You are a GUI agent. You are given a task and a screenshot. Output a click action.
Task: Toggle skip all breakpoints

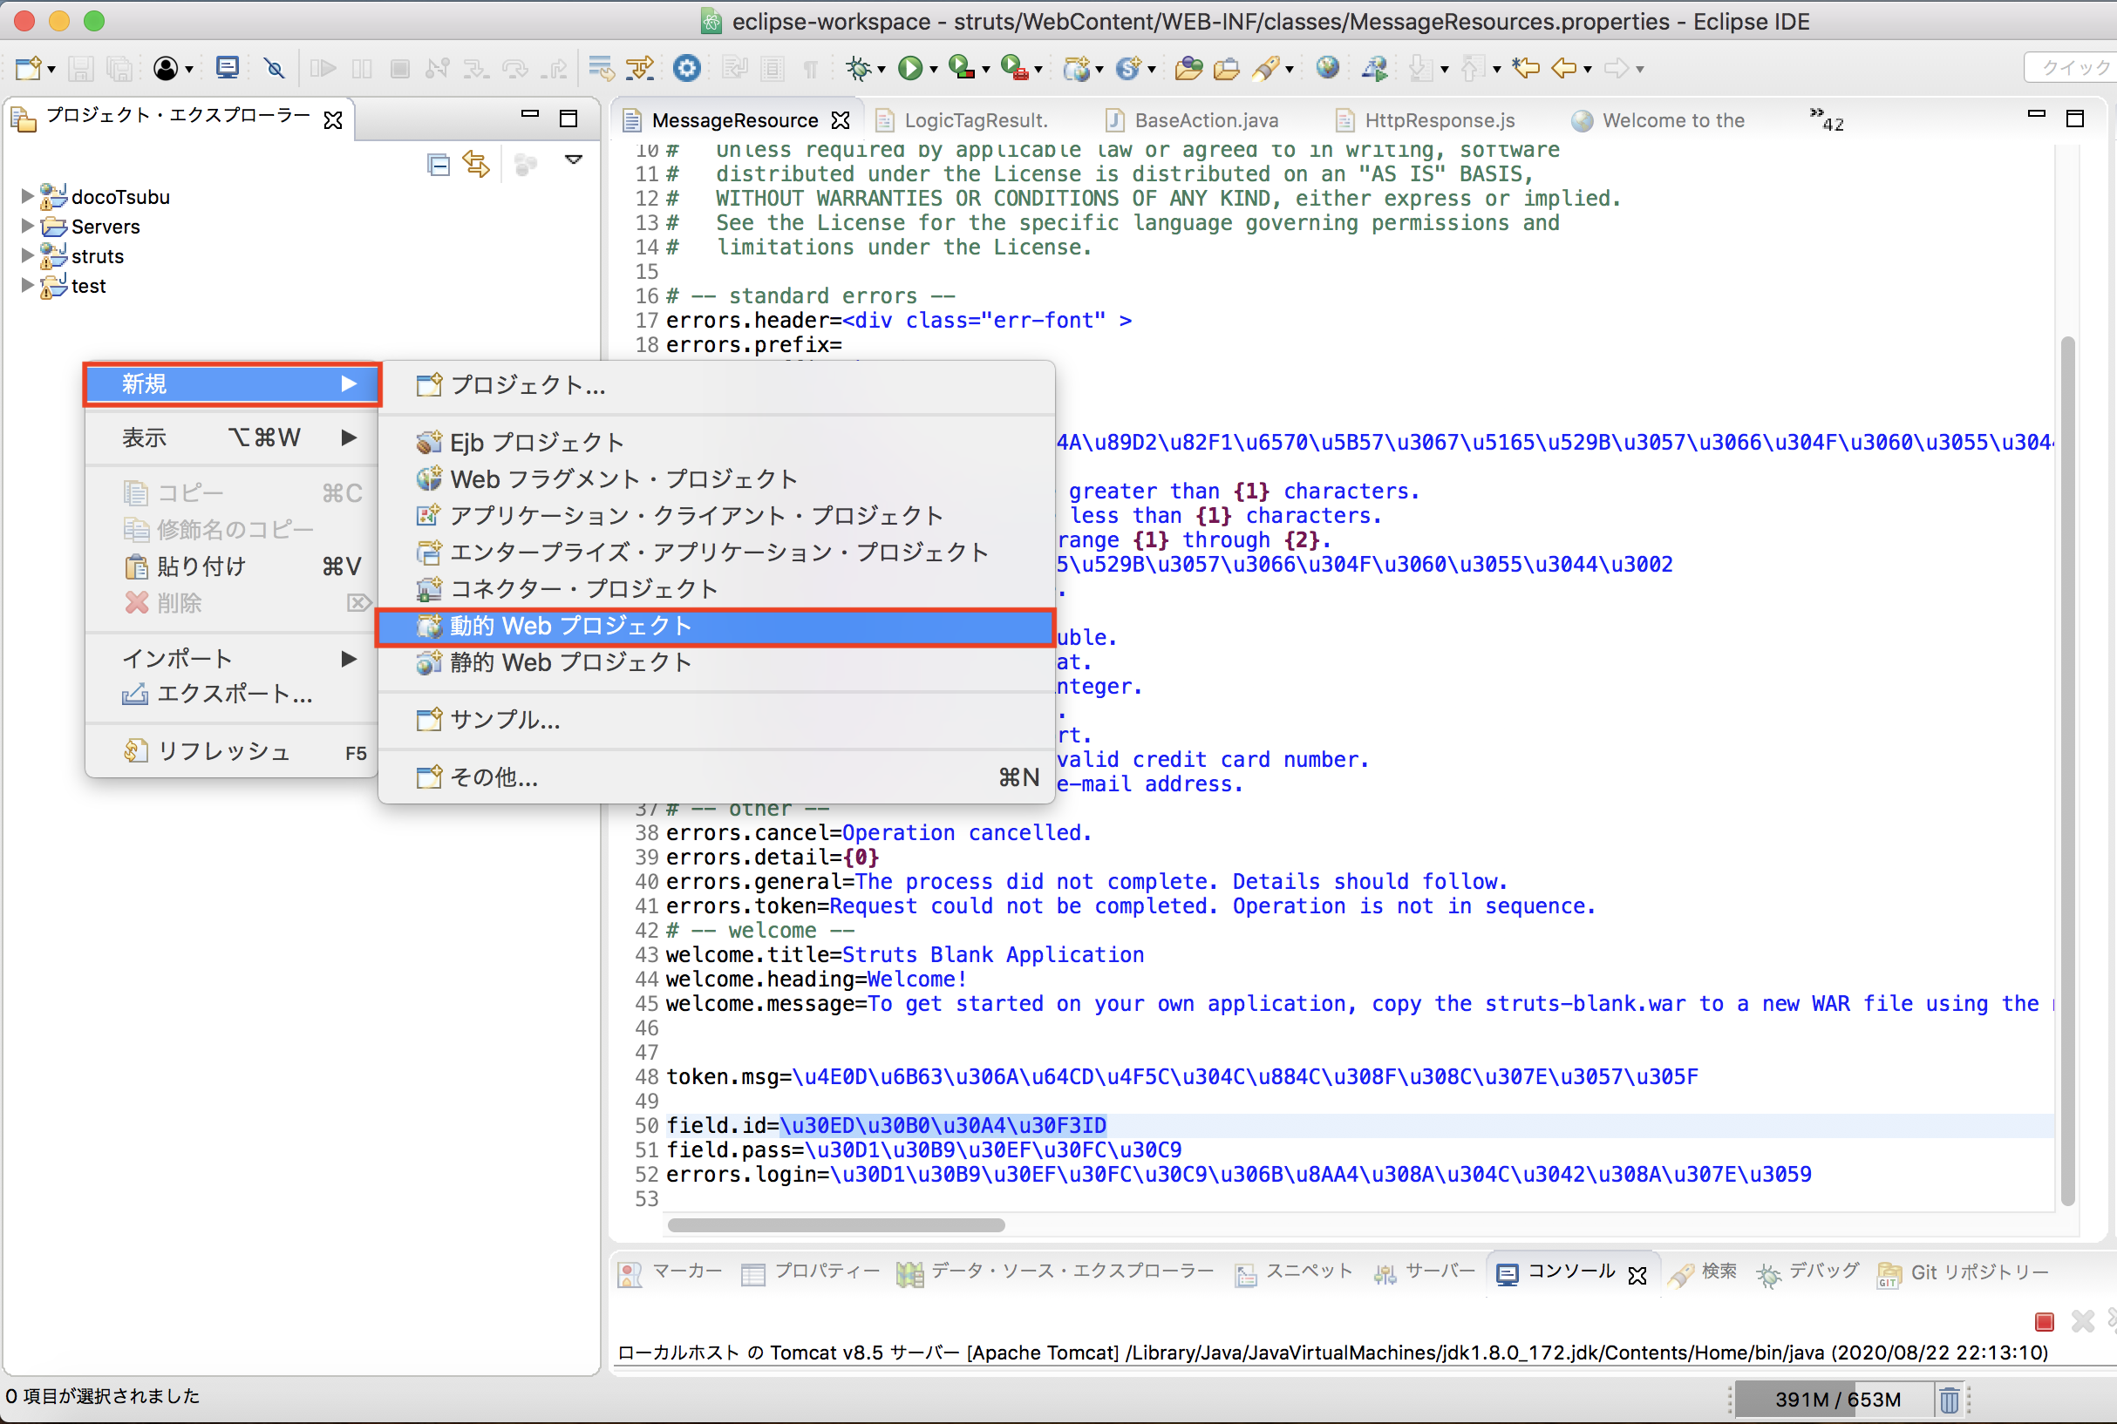tap(275, 68)
